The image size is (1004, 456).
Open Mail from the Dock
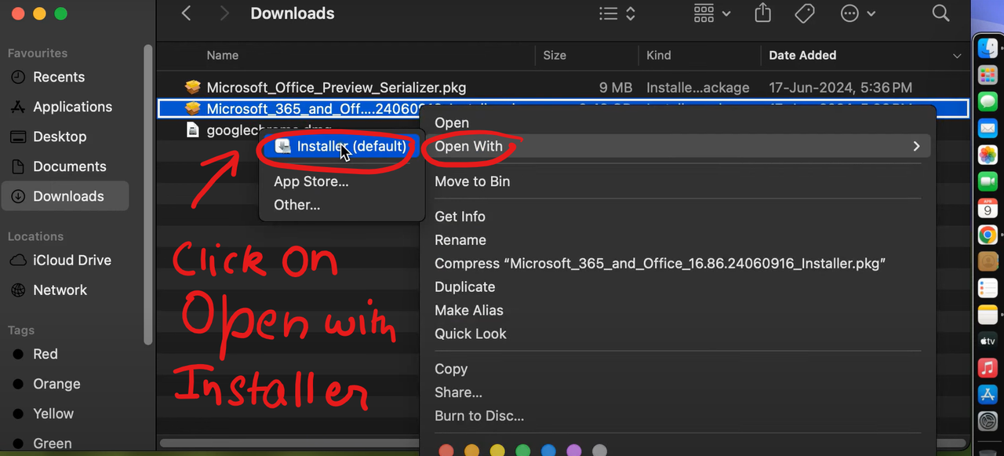click(988, 128)
